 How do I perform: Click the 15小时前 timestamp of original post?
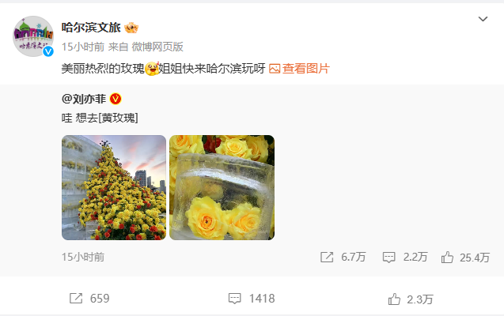click(83, 257)
